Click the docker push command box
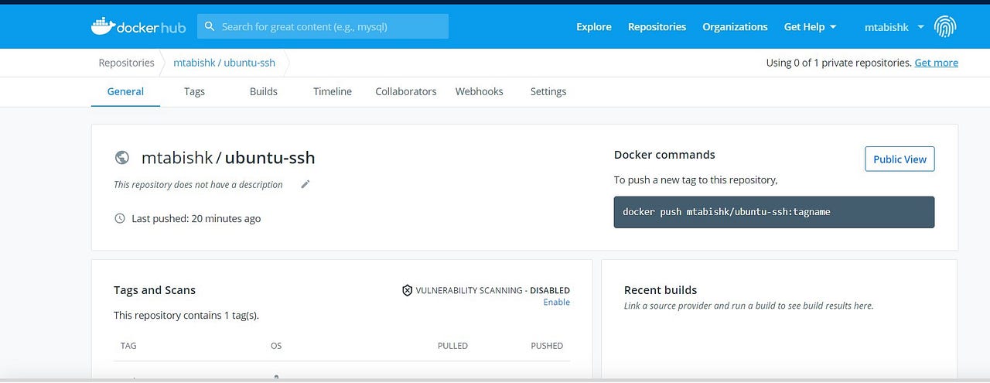This screenshot has height=383, width=990. point(774,212)
